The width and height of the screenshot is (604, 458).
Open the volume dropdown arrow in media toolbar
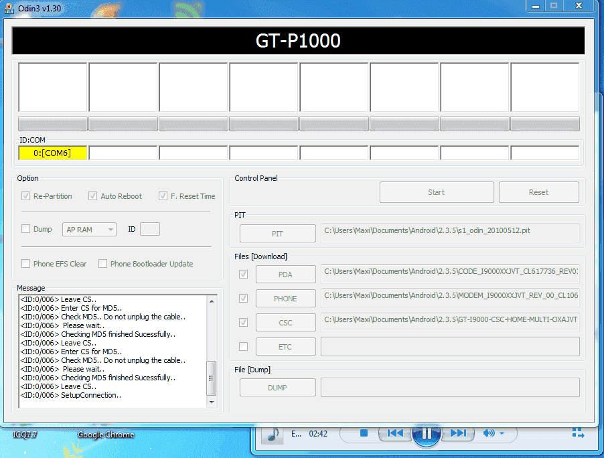pyautogui.click(x=502, y=433)
